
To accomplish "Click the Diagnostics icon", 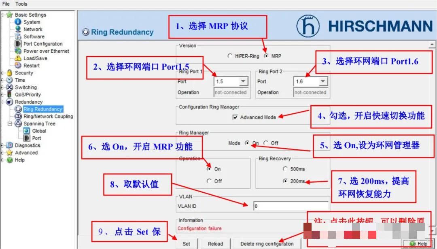I will 9,145.
